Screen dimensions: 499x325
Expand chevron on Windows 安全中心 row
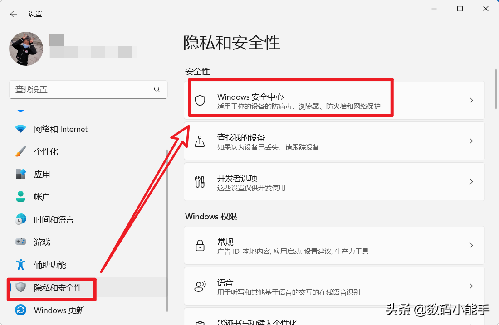click(x=471, y=101)
